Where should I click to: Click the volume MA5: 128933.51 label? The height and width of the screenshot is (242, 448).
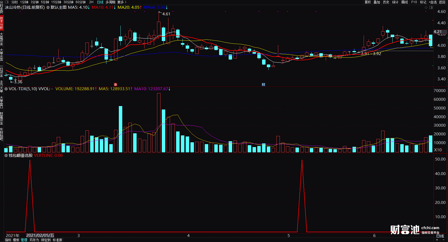tap(116, 89)
